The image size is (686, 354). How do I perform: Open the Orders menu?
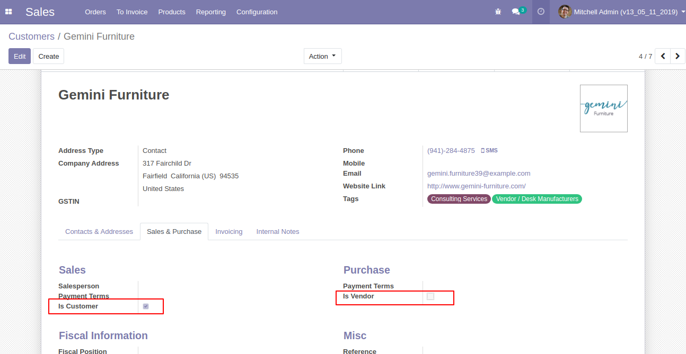[x=95, y=12]
